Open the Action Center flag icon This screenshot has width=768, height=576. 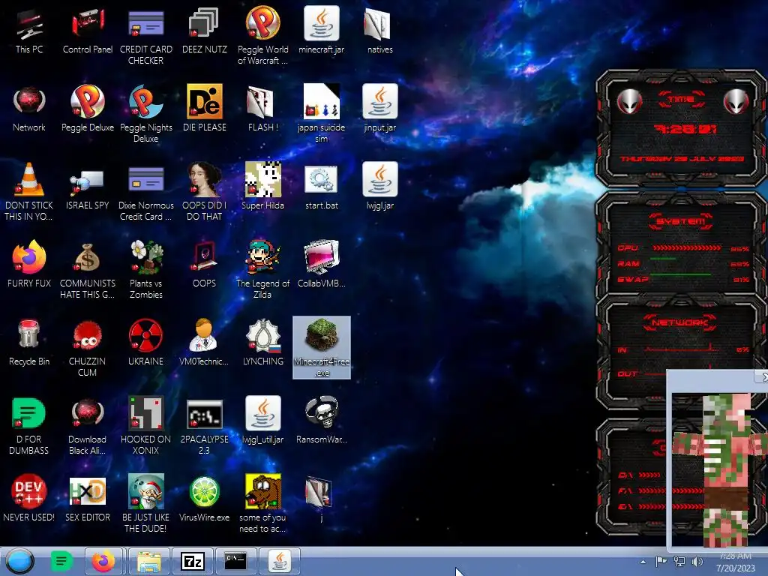pos(661,561)
